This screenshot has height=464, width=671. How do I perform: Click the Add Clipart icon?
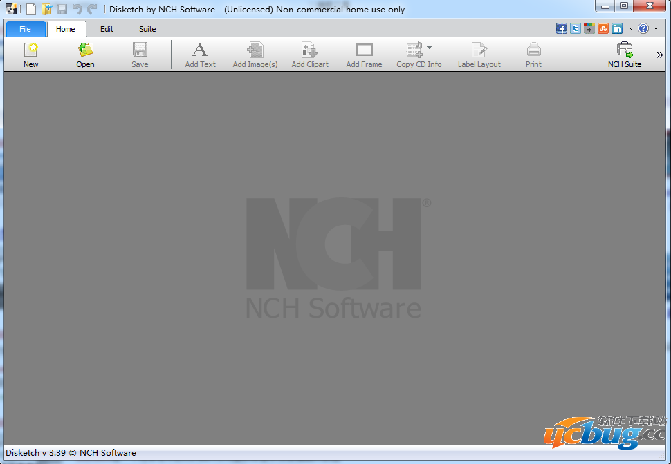309,55
